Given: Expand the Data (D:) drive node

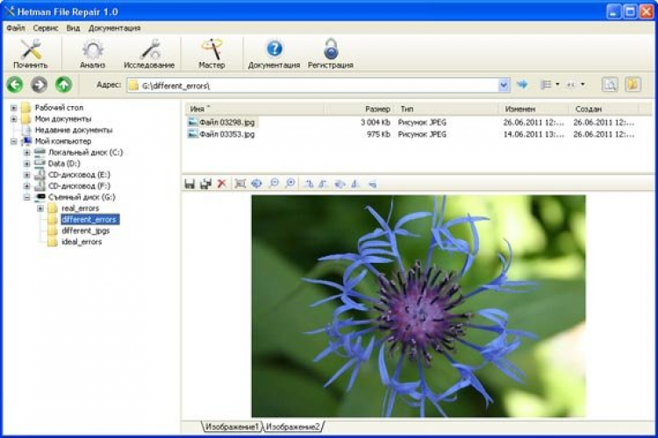Looking at the screenshot, I should (27, 164).
